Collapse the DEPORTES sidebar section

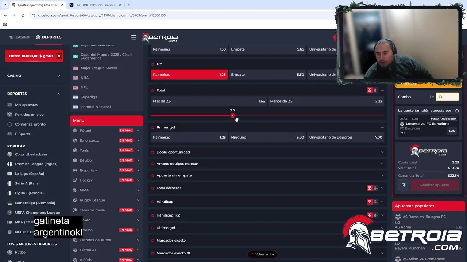pos(59,94)
